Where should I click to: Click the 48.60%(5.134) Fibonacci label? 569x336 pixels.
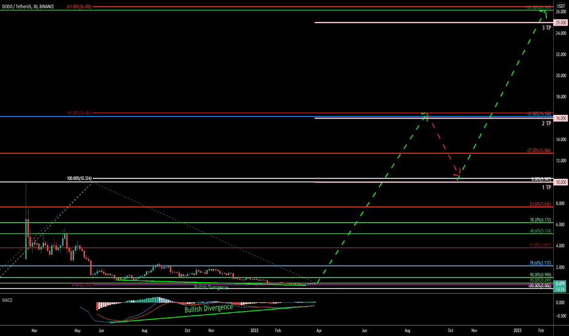tap(540, 231)
